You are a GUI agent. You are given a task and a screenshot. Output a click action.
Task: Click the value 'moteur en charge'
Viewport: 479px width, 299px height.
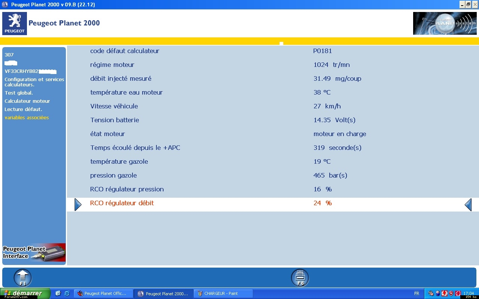coord(340,134)
